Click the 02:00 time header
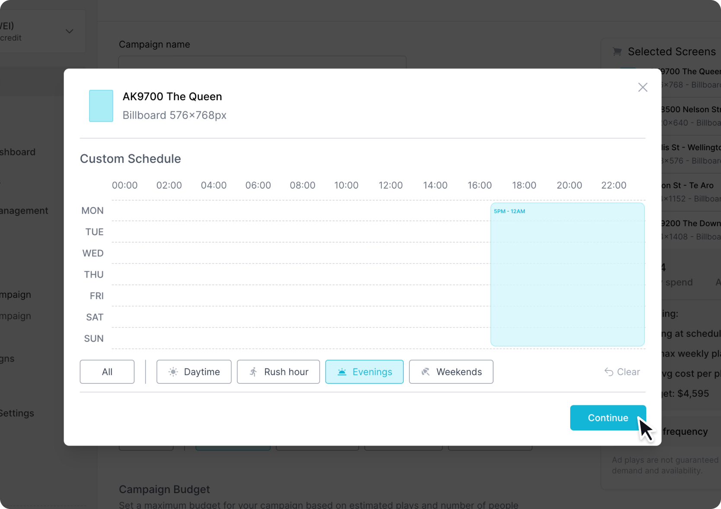This screenshot has width=721, height=509. click(169, 185)
